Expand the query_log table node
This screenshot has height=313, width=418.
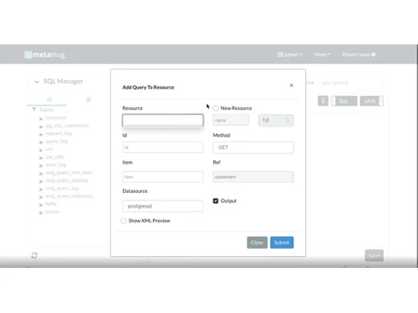pyautogui.click(x=41, y=142)
